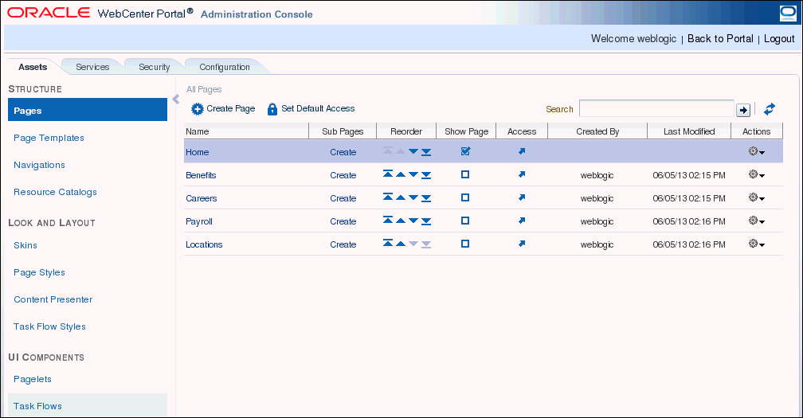Image resolution: width=803 pixels, height=418 pixels.
Task: Move Benefits page up one position
Action: point(401,174)
